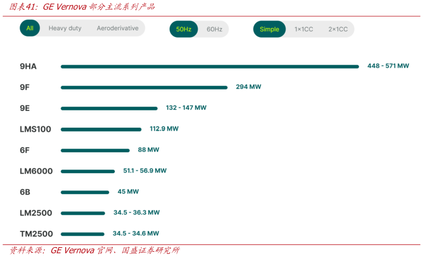Click the TM2500 product label
This screenshot has height=257, width=423.
point(37,234)
